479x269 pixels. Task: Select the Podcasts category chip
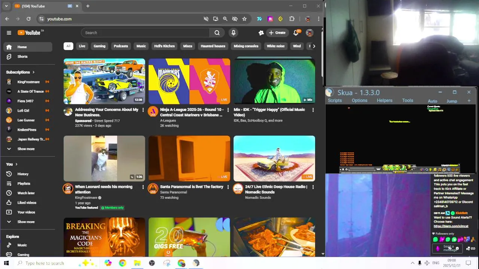(121, 46)
